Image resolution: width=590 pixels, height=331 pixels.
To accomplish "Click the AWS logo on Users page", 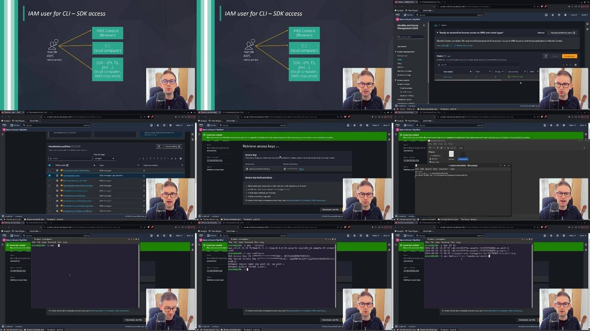I will pyautogui.click(x=398, y=15).
